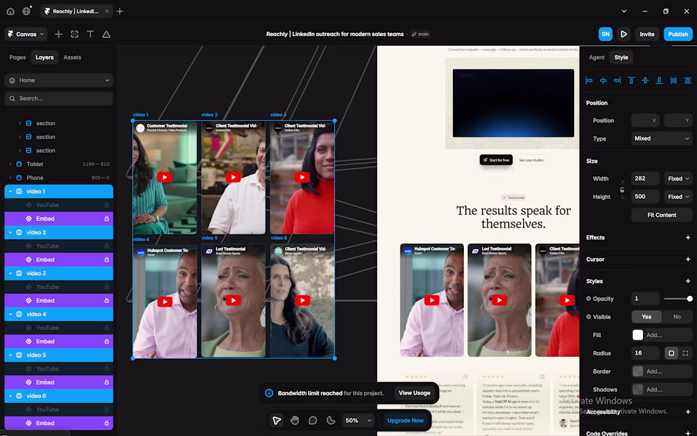Distribute selection horizontally
Image resolution: width=697 pixels, height=436 pixels.
pos(674,80)
